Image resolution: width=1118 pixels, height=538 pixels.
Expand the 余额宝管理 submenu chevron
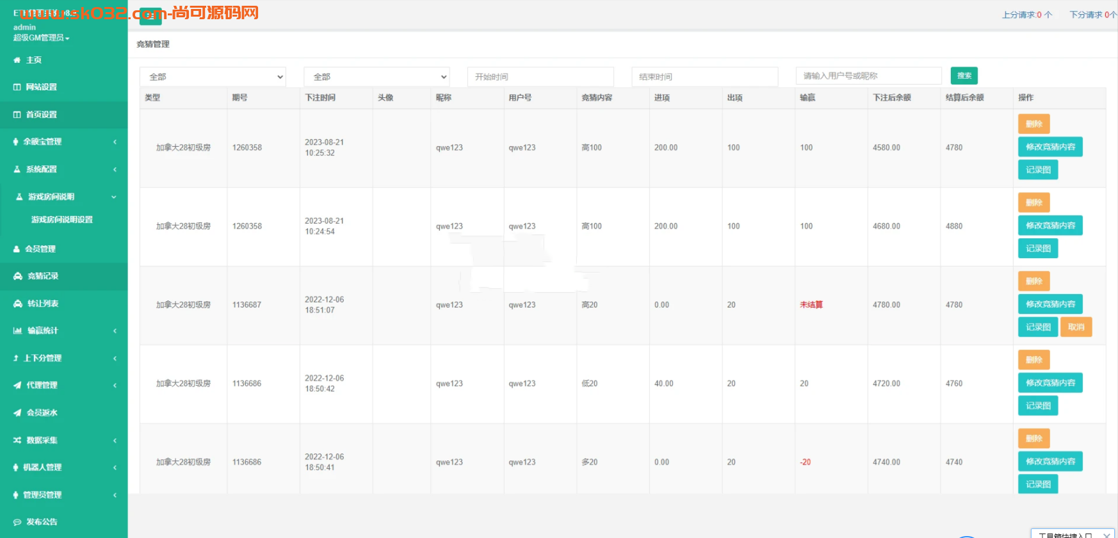[x=115, y=142]
